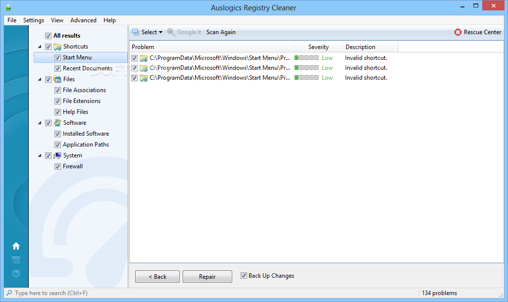Collapse the Shortcuts tree node
Screen dimensions: 508x302
(x=40, y=47)
